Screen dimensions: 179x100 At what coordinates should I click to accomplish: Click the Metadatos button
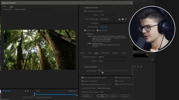87,96
